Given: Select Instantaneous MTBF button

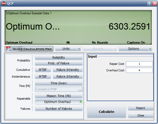Looking at the screenshot, I should 43,76.
